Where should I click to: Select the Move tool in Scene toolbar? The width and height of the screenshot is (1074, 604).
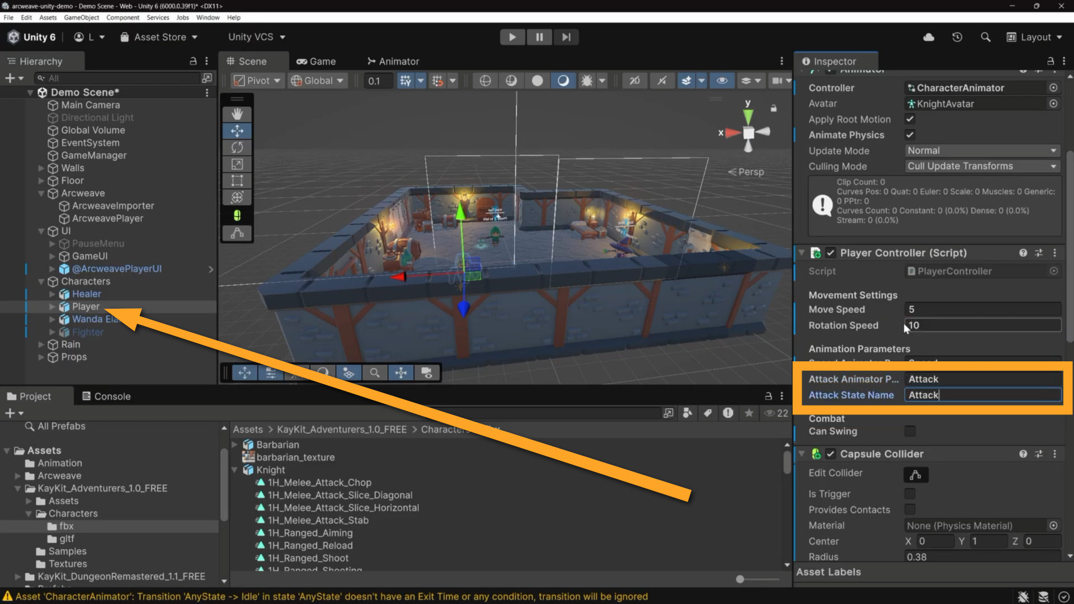pos(237,131)
